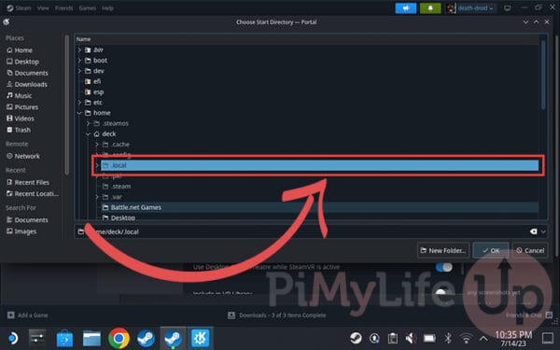
Task: Open the View menu
Action: pyautogui.click(x=43, y=7)
